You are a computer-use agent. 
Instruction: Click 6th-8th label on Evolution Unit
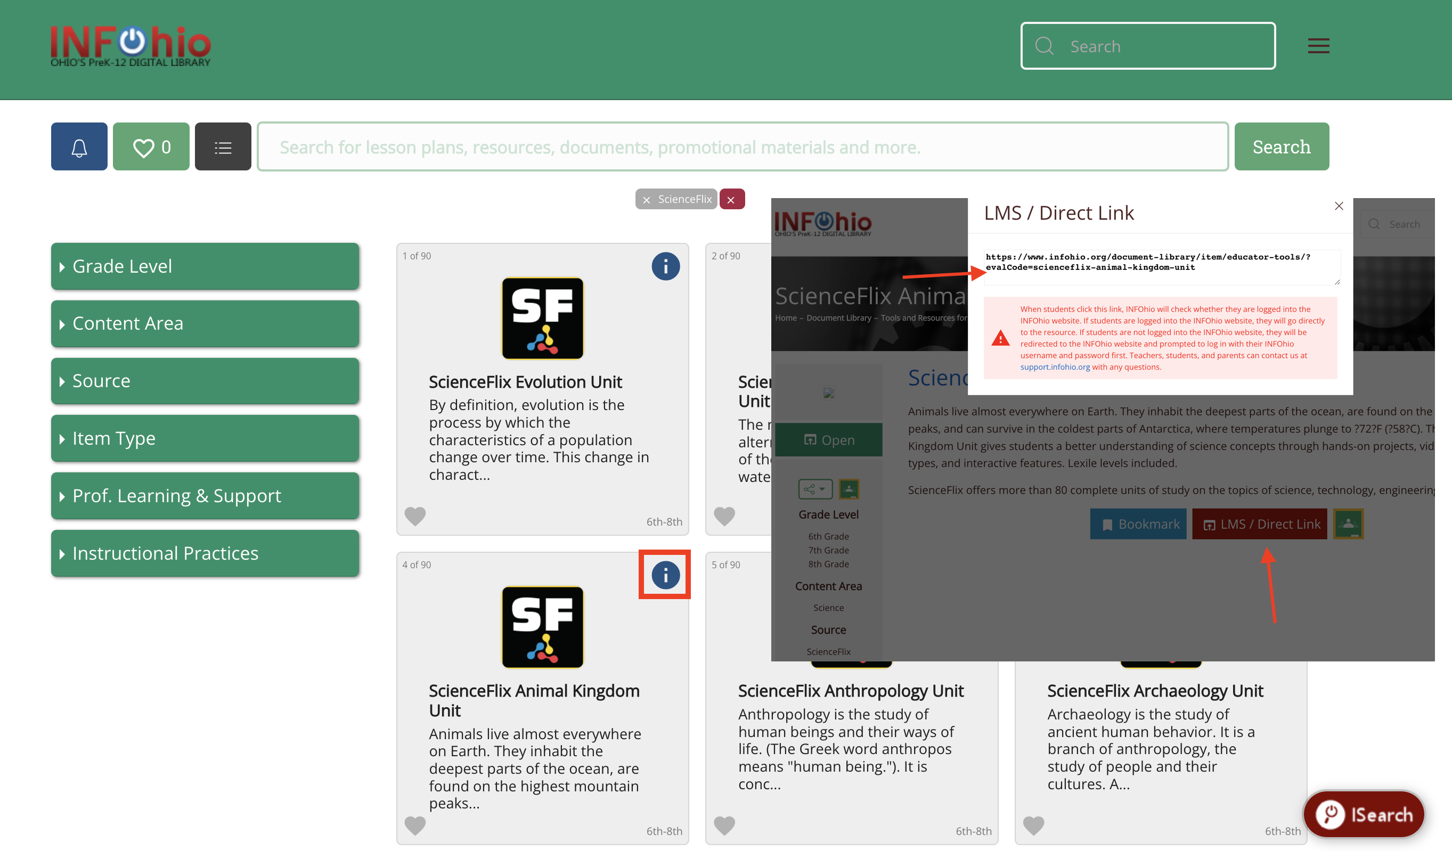(x=664, y=522)
